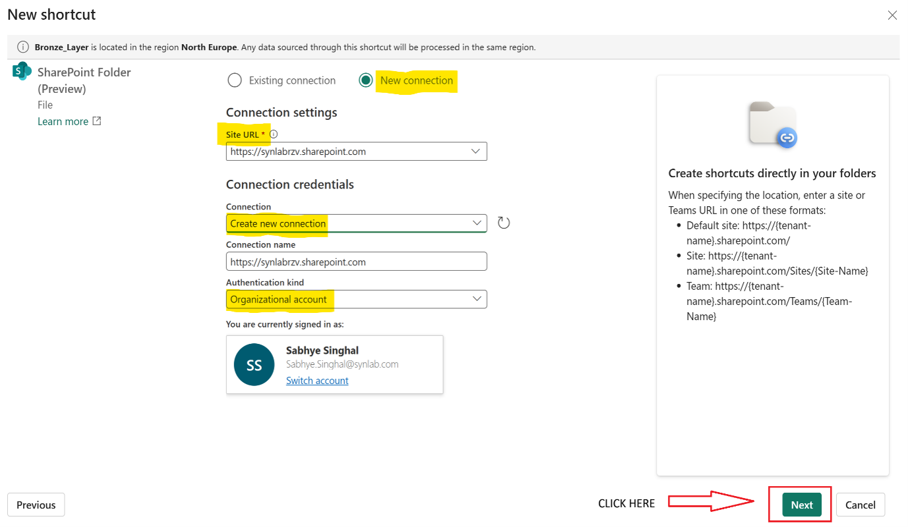The height and width of the screenshot is (527, 908).
Task: Click the Connection name input field
Action: pyautogui.click(x=356, y=262)
